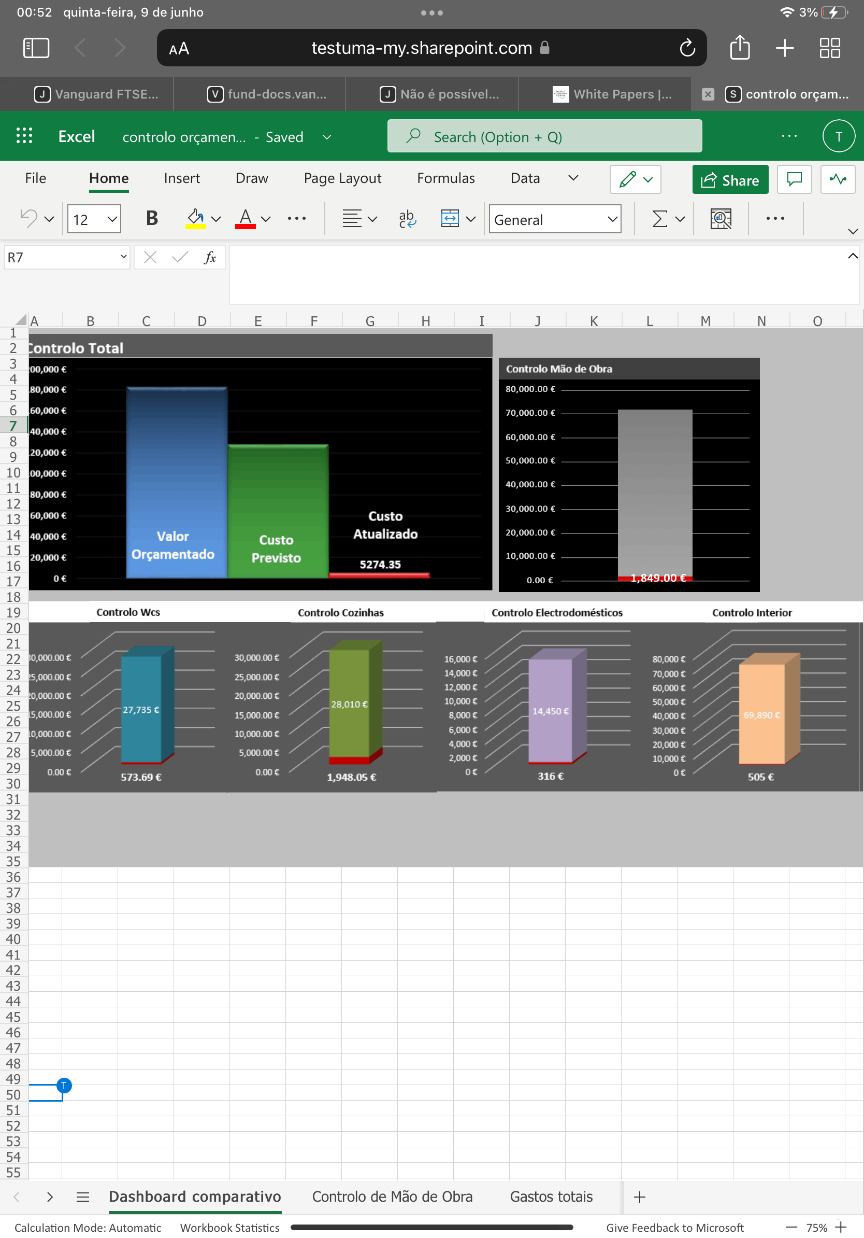Switch to Vanguard FTSE browser tab
This screenshot has height=1238, width=864.
tap(96, 94)
